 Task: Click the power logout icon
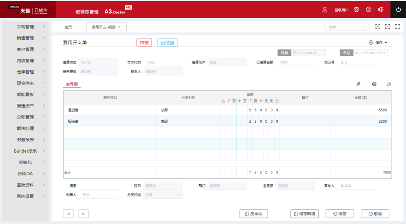click(x=398, y=9)
